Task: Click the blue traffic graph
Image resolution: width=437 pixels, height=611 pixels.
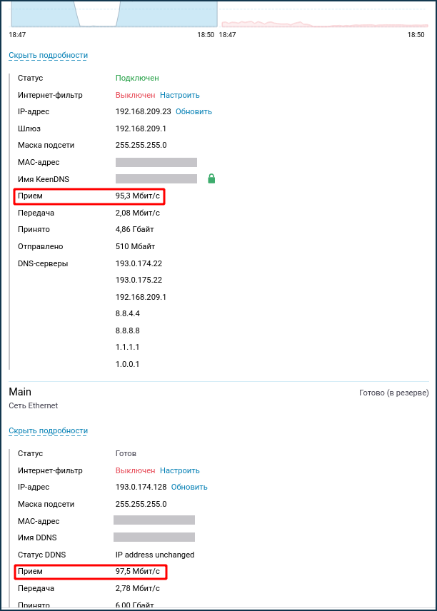Action: 113,13
